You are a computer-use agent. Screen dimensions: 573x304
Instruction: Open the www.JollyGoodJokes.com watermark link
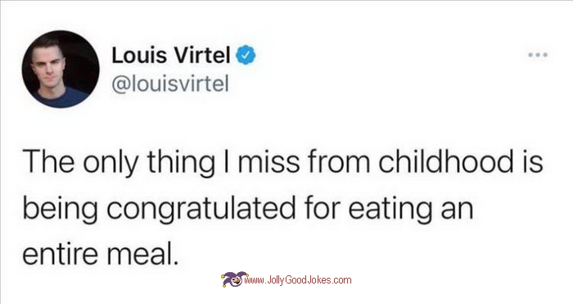(x=297, y=280)
